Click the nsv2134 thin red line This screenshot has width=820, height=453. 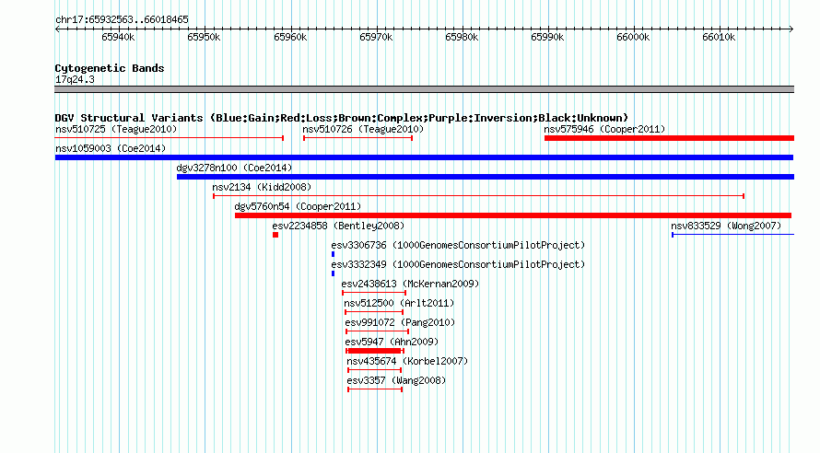pos(478,196)
